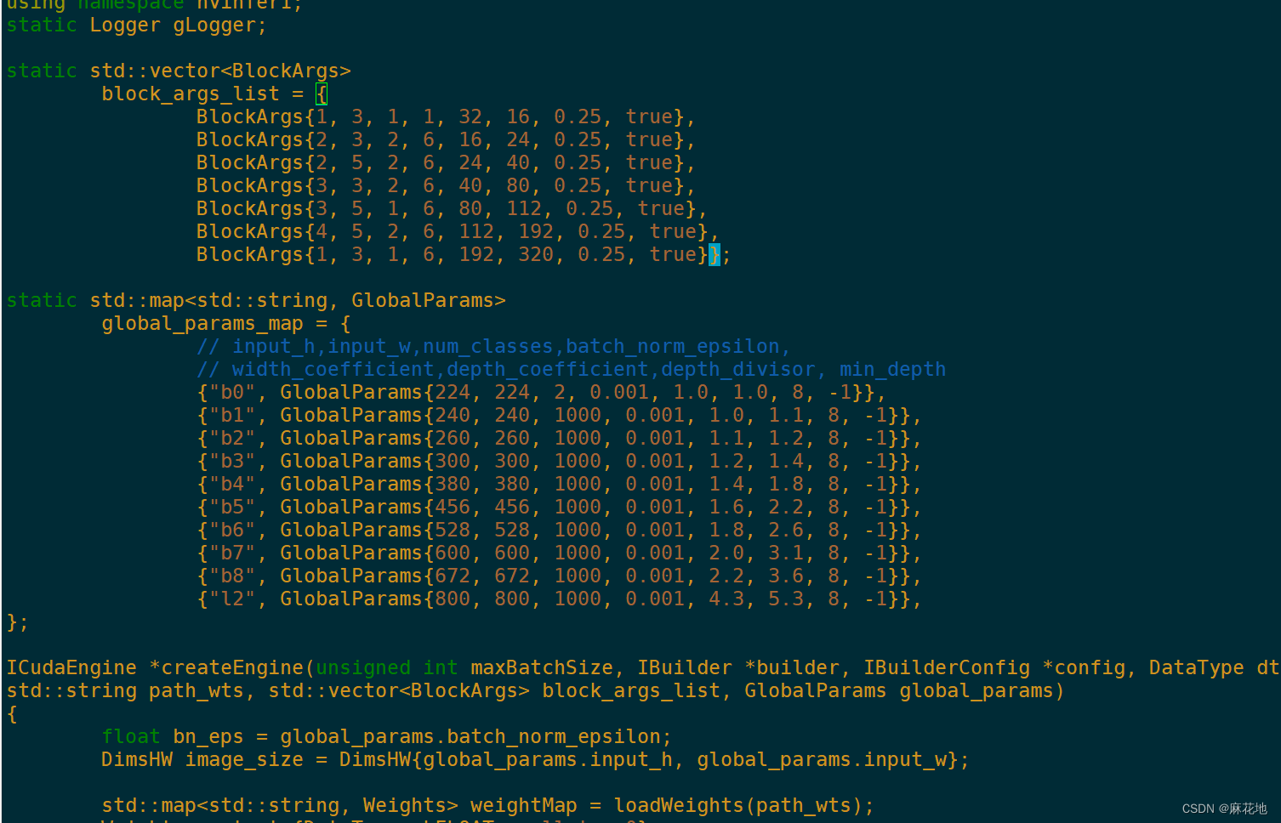Click the "b6" GlobalParams entry
This screenshot has width=1281, height=823.
point(559,530)
